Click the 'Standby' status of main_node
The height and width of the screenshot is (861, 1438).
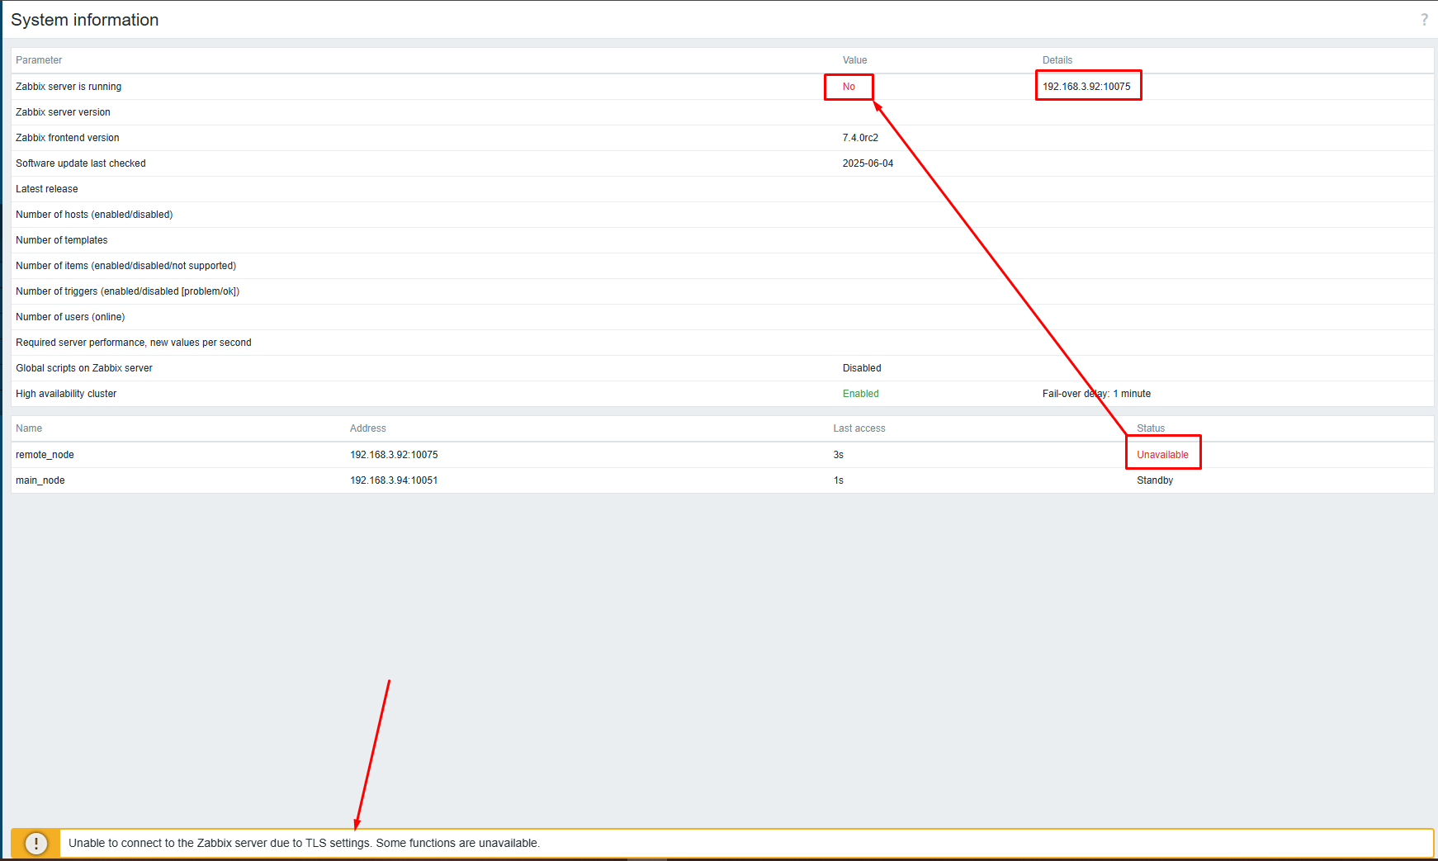1155,480
